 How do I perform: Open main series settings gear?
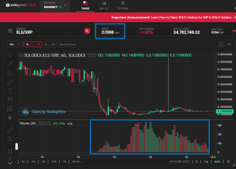pos(94,55)
